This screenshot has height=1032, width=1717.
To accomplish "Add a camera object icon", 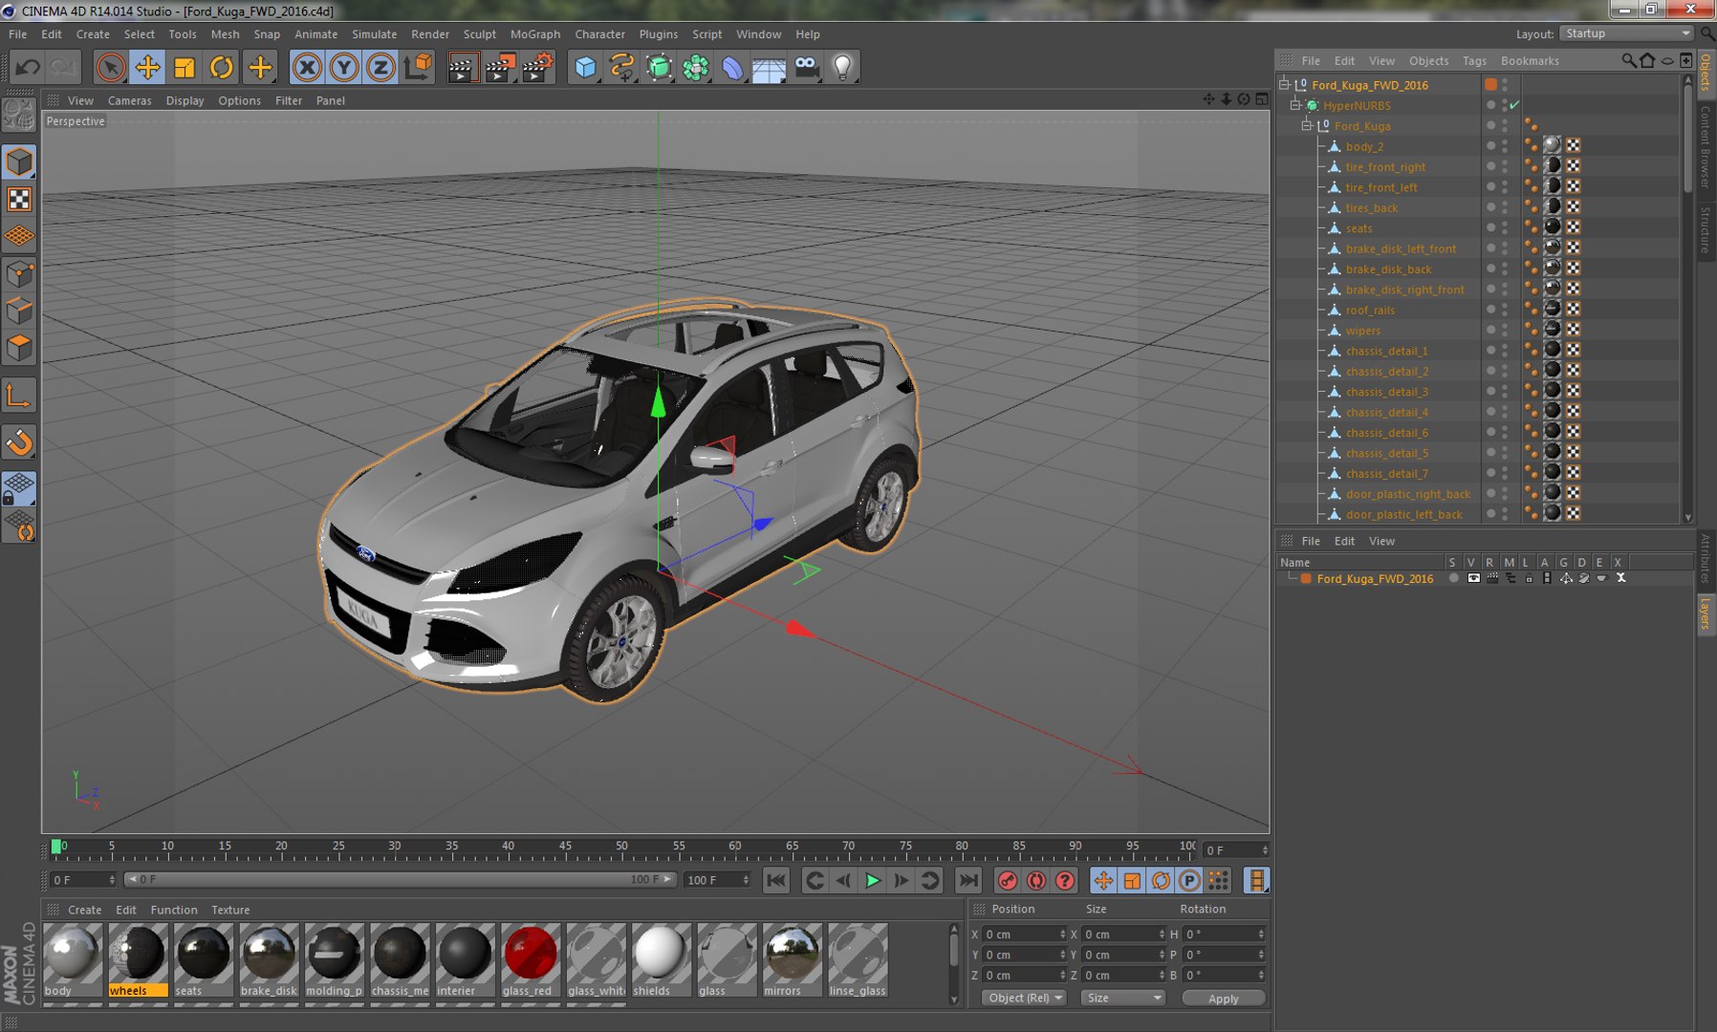I will pyautogui.click(x=806, y=67).
